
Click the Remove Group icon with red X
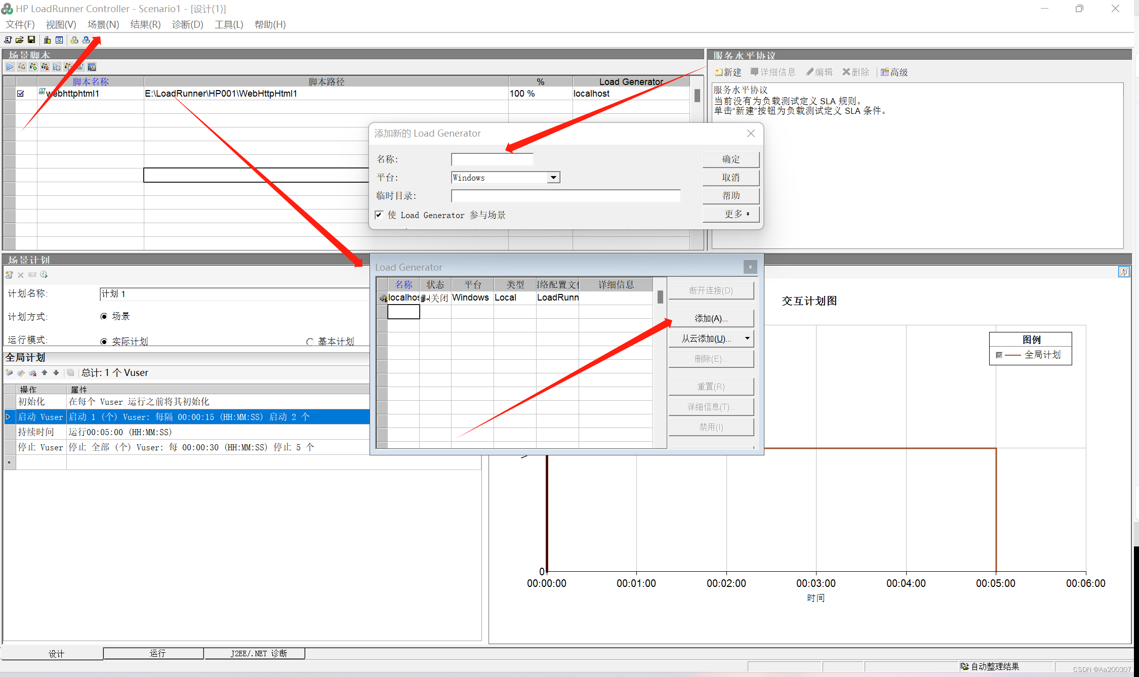pos(45,67)
